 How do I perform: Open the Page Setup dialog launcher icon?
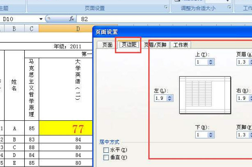166,7
